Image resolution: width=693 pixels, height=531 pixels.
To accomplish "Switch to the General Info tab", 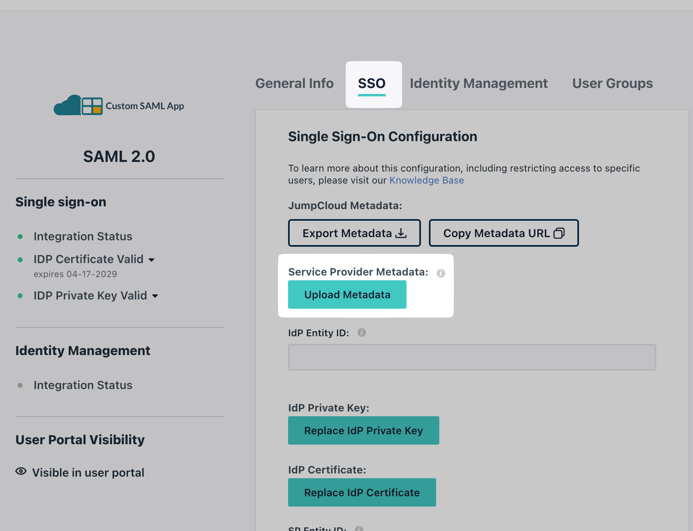I will pyautogui.click(x=294, y=83).
